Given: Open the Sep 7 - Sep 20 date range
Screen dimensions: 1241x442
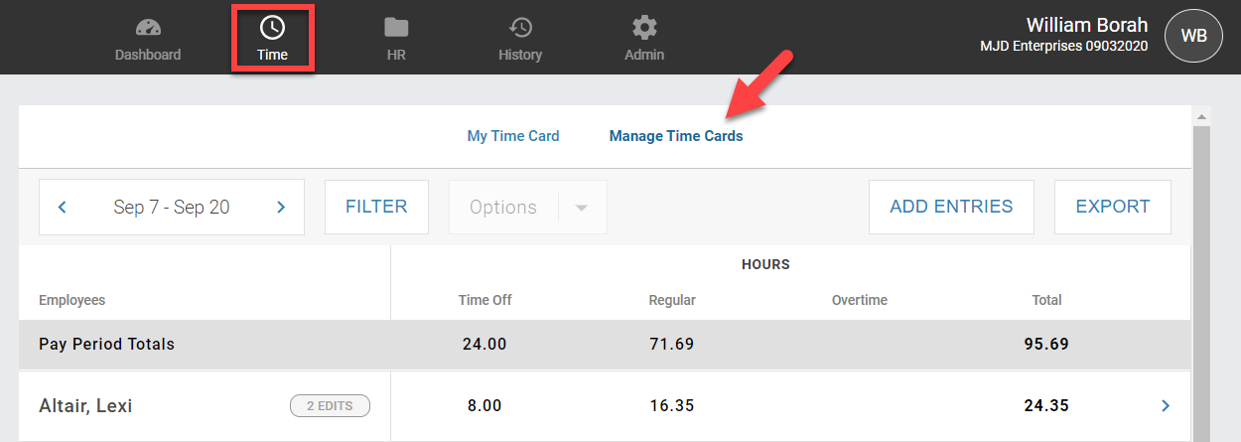Looking at the screenshot, I should click(172, 208).
